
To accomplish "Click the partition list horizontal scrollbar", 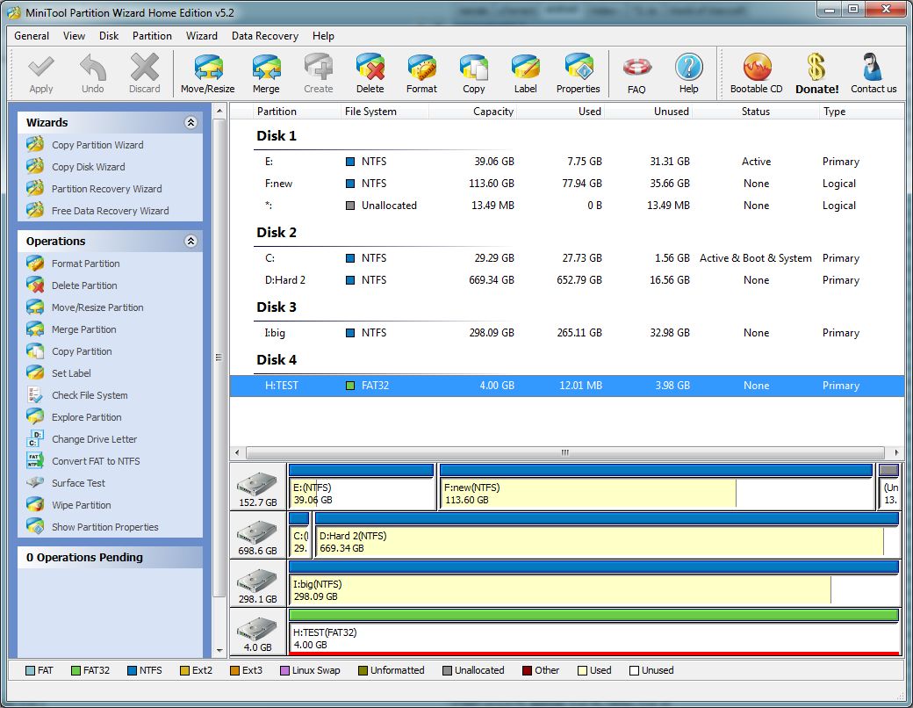I will point(564,452).
